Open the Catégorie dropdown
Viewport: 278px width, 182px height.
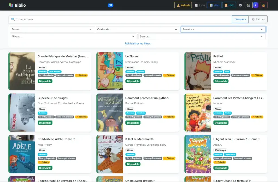[137, 29]
